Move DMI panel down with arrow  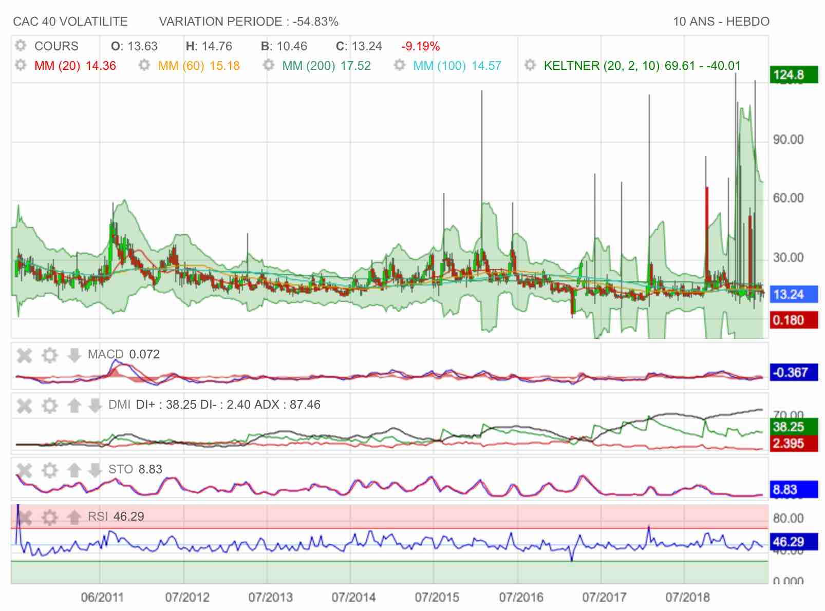(95, 406)
